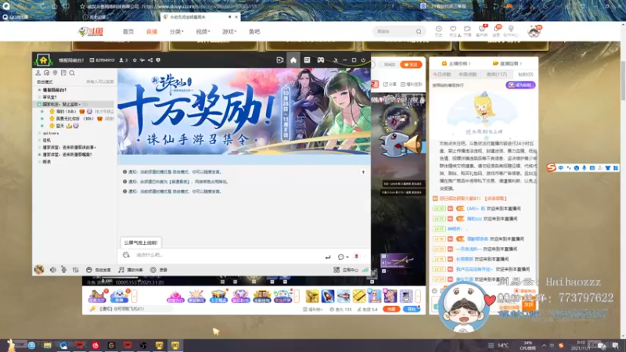Open the 自由发言 speaking mode button
Viewport: 626px width, 352px height.
coord(99,270)
